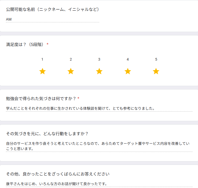Click the answer field starting with 自分のサービスを

[x=99, y=146]
